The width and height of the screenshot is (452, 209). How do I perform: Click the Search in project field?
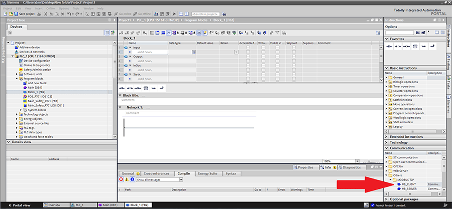tap(205, 14)
